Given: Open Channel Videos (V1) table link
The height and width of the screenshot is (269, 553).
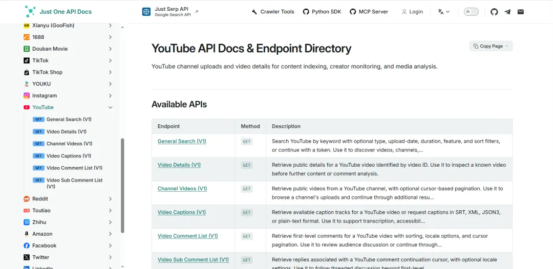Looking at the screenshot, I should click(182, 188).
